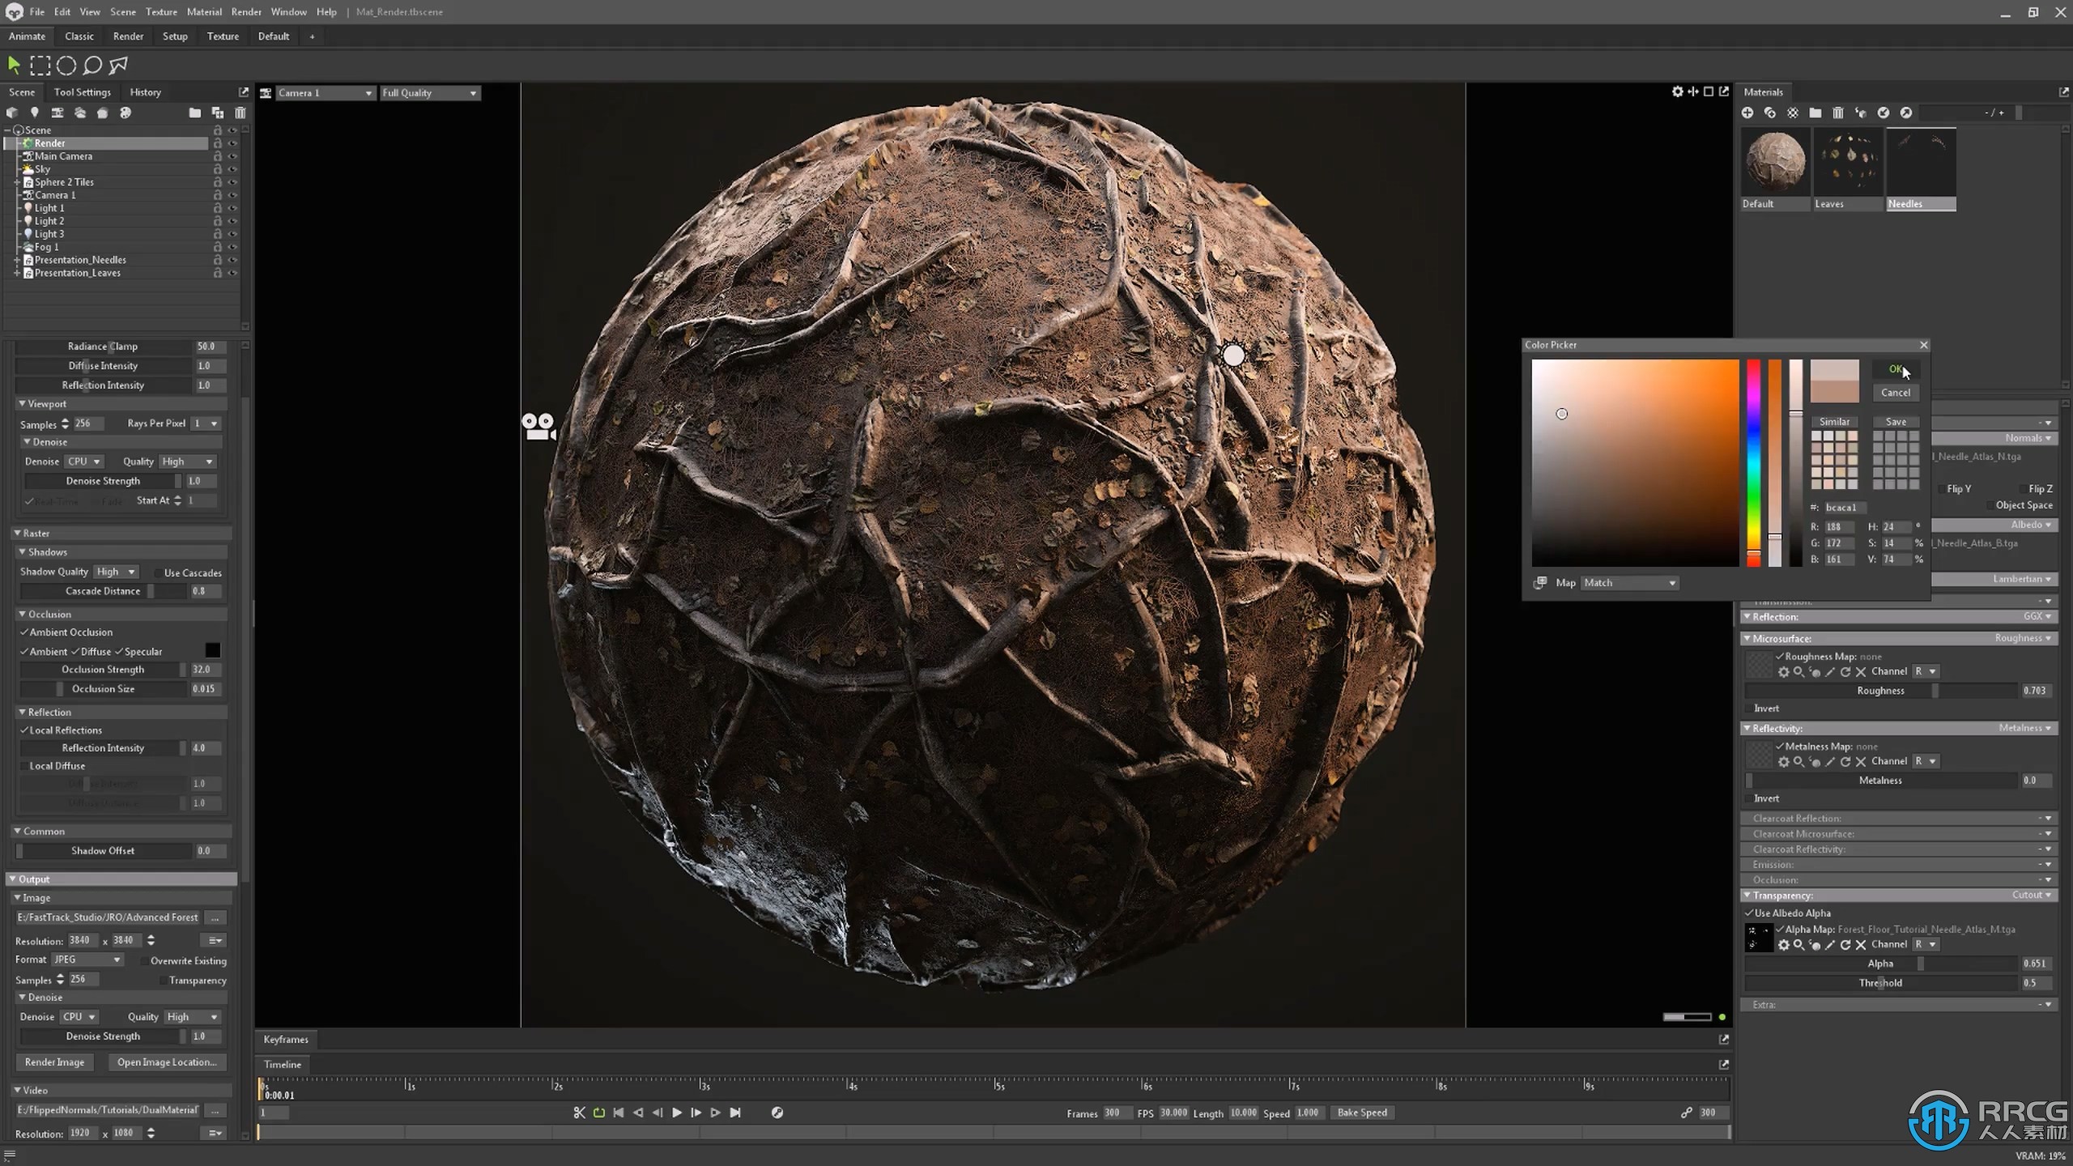Play the animation timeline
2073x1166 pixels.
click(x=677, y=1113)
